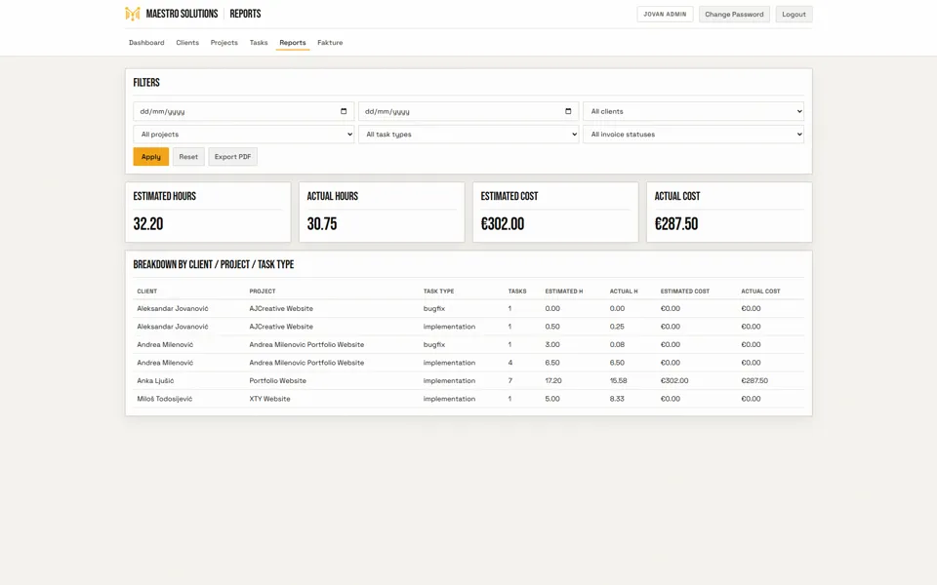
Task: Click the Estimated Cost value €302.00
Action: tap(503, 224)
